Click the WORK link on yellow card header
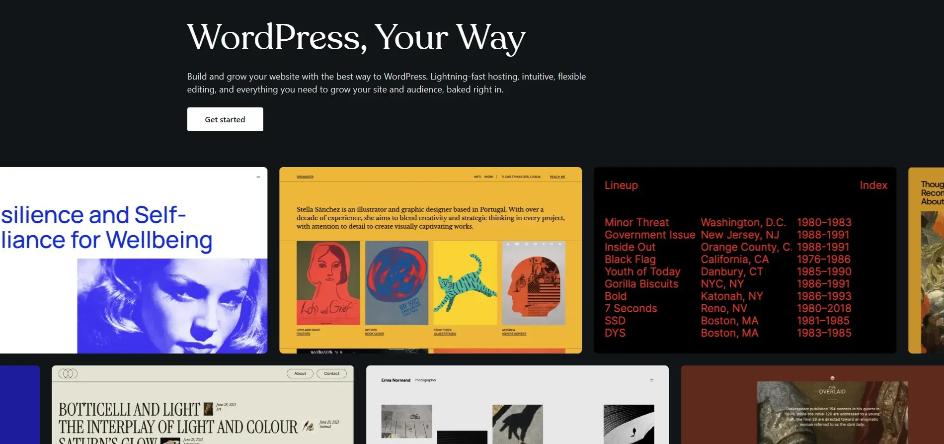Viewport: 944px width, 444px height. tap(489, 177)
